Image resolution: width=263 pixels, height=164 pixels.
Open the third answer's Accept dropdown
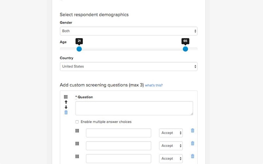point(171,158)
